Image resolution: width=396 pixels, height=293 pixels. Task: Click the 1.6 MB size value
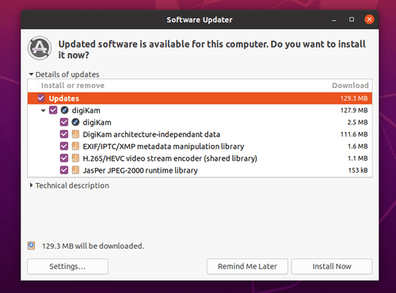tap(358, 146)
